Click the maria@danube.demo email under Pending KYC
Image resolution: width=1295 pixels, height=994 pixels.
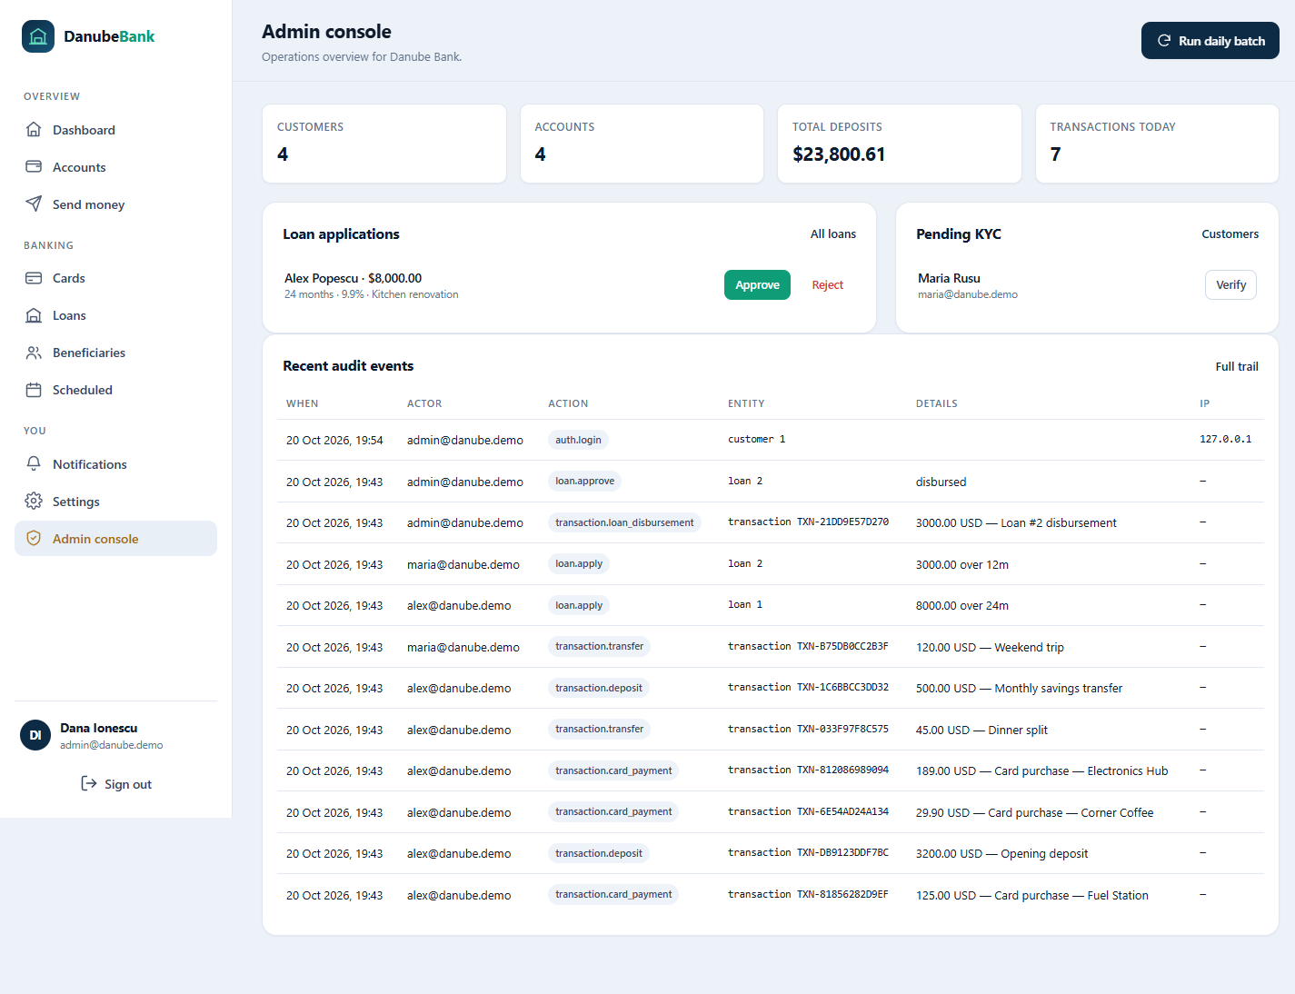(x=968, y=294)
